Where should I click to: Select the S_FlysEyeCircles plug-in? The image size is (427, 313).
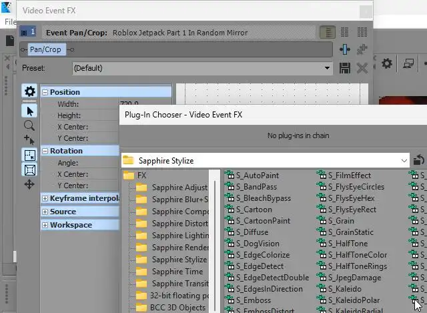click(x=351, y=187)
